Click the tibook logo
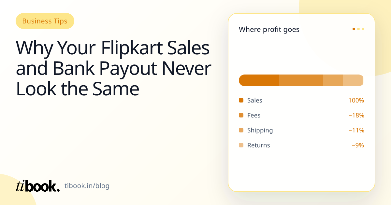This screenshot has height=205, width=391. tap(38, 186)
